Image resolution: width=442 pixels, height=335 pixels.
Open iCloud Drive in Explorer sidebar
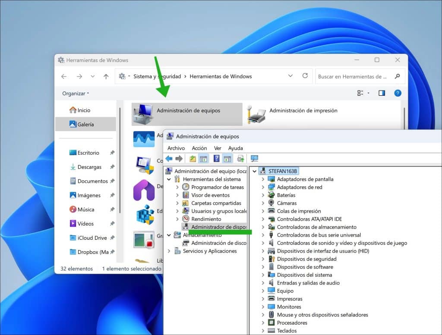click(x=88, y=238)
